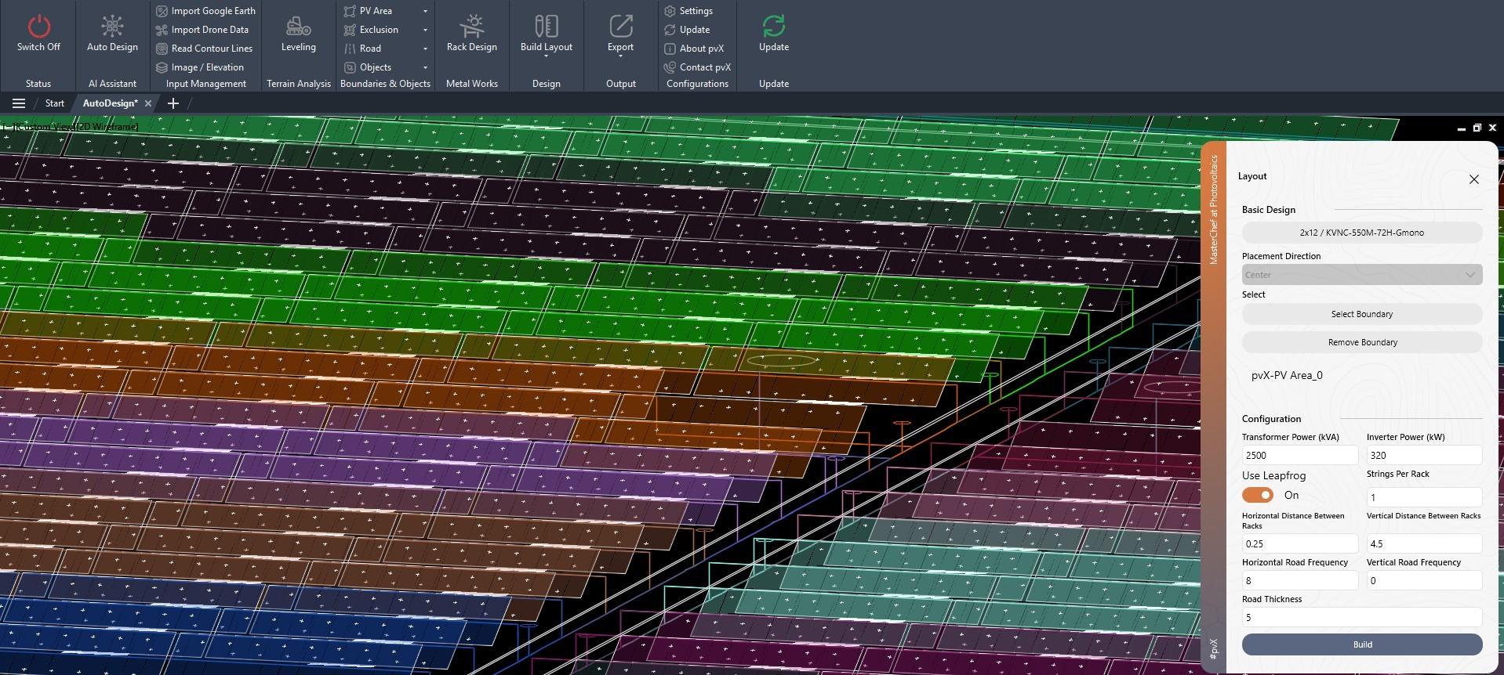The image size is (1504, 675).
Task: Open Settings gear in Configurations
Action: click(670, 11)
